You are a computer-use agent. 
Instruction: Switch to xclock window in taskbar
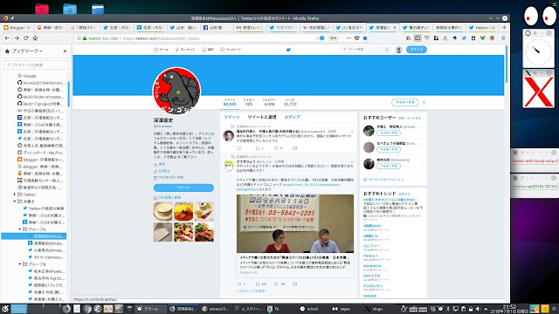310,309
